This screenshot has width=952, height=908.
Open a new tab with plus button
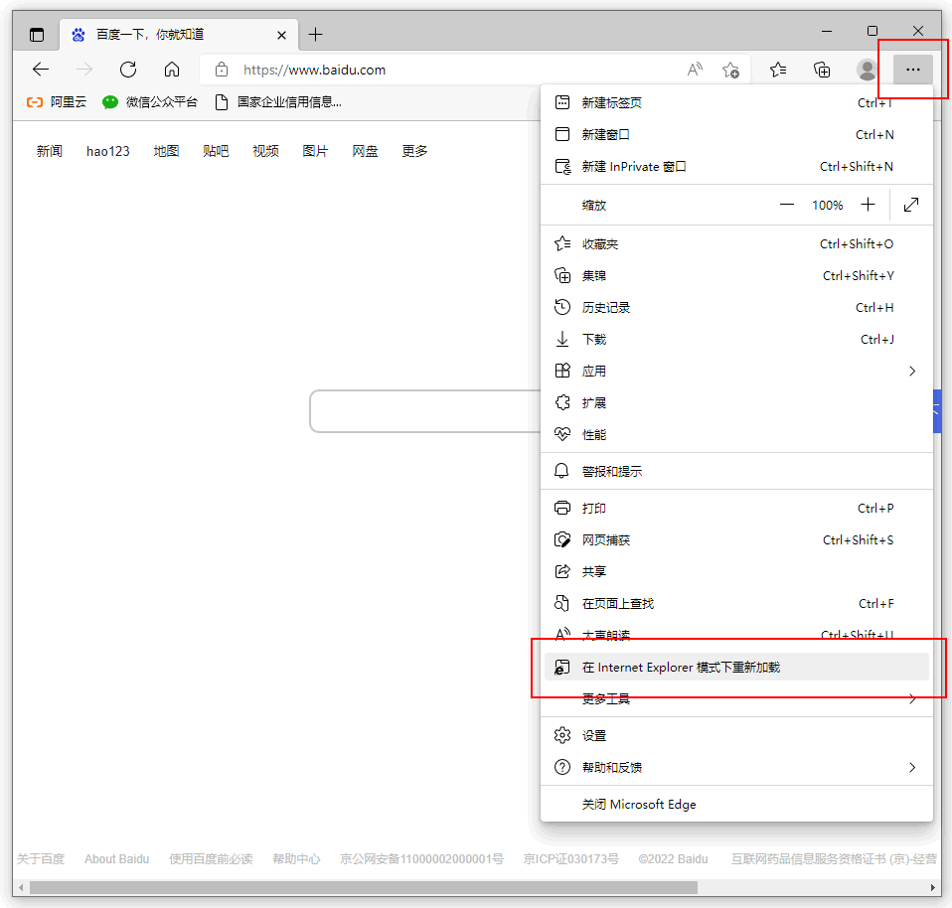tap(315, 35)
